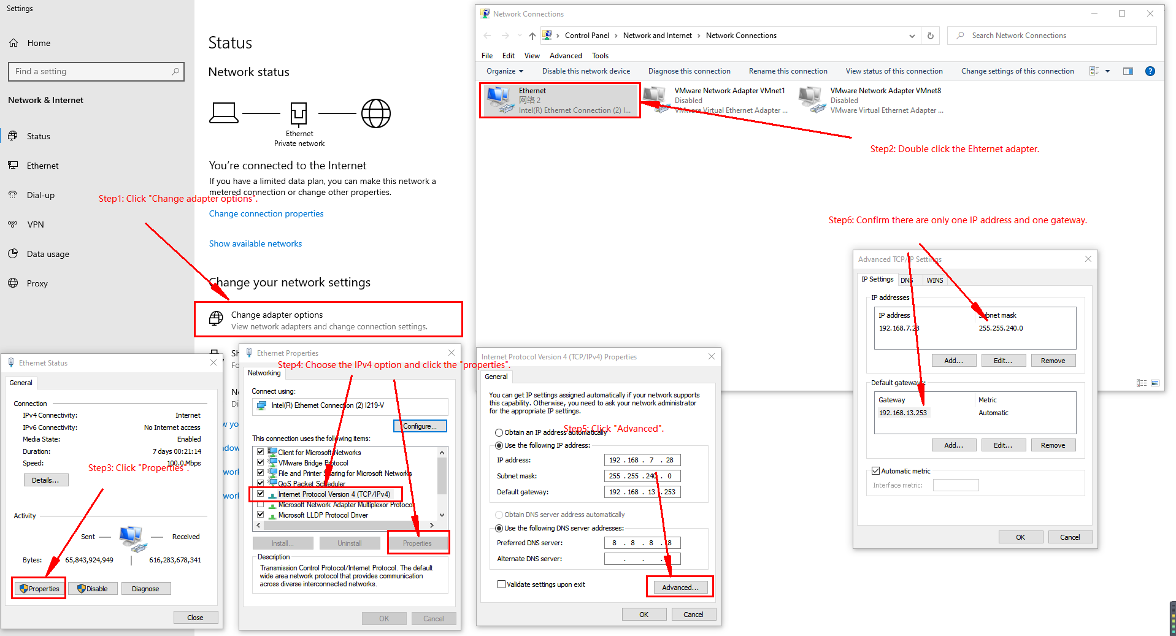
Task: Click the Preferred DNS server field
Action: [642, 543]
